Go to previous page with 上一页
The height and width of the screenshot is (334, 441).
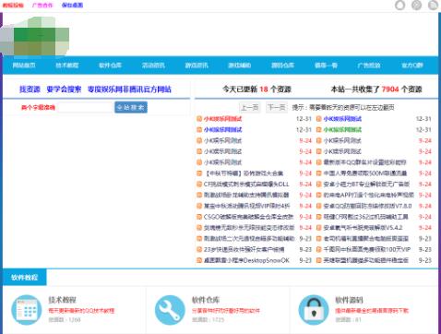(250, 107)
